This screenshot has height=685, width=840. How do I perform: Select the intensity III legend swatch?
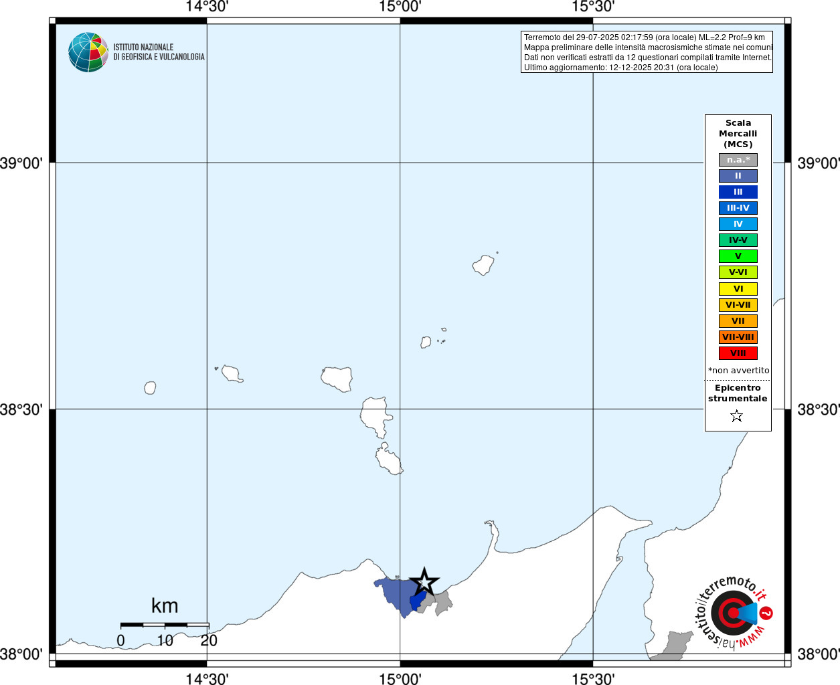pos(738,192)
